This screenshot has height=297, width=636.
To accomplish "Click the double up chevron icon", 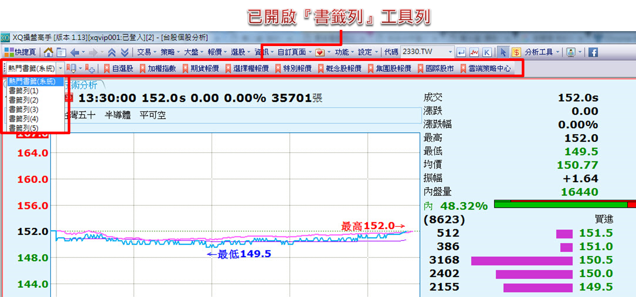I will [112, 53].
